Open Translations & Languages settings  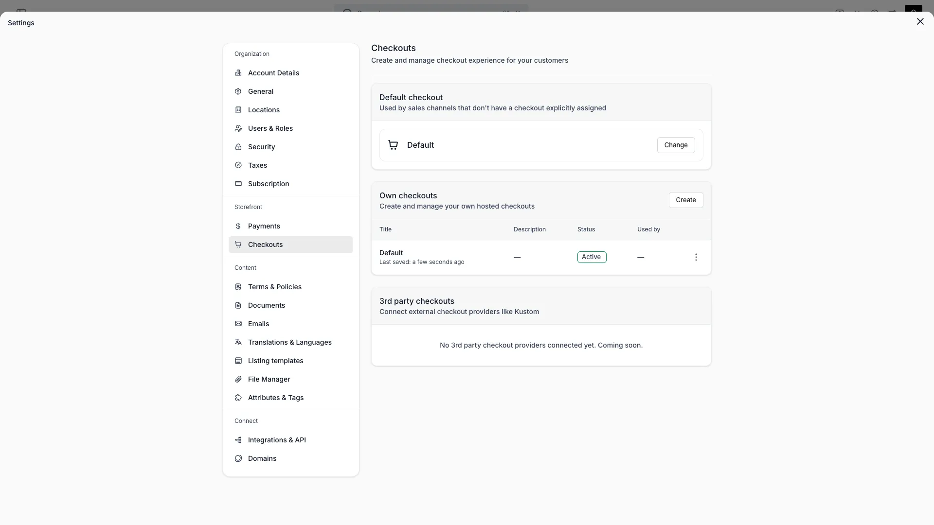click(x=291, y=342)
